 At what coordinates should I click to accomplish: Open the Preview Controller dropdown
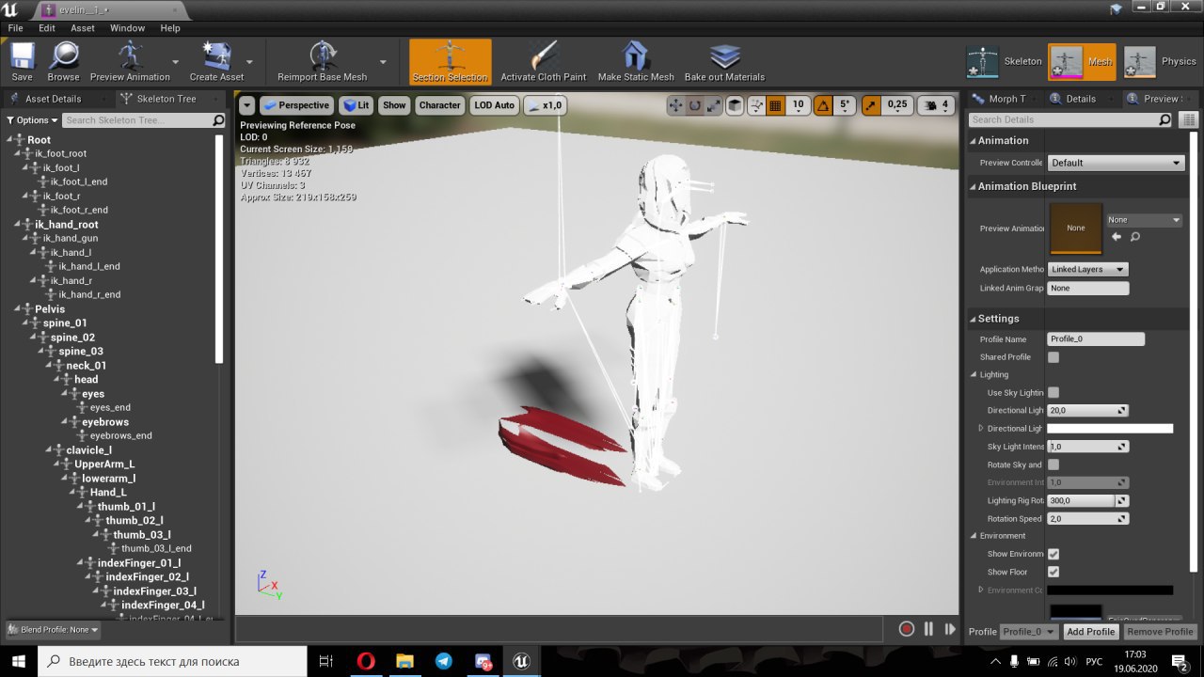[1116, 163]
